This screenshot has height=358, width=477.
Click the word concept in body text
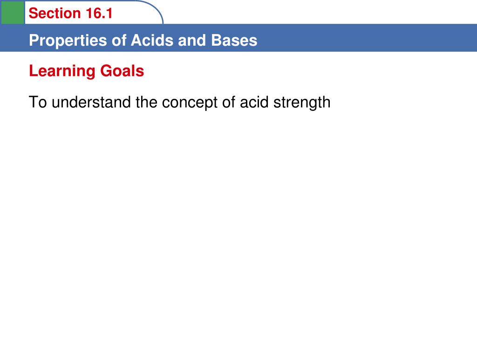pos(190,103)
